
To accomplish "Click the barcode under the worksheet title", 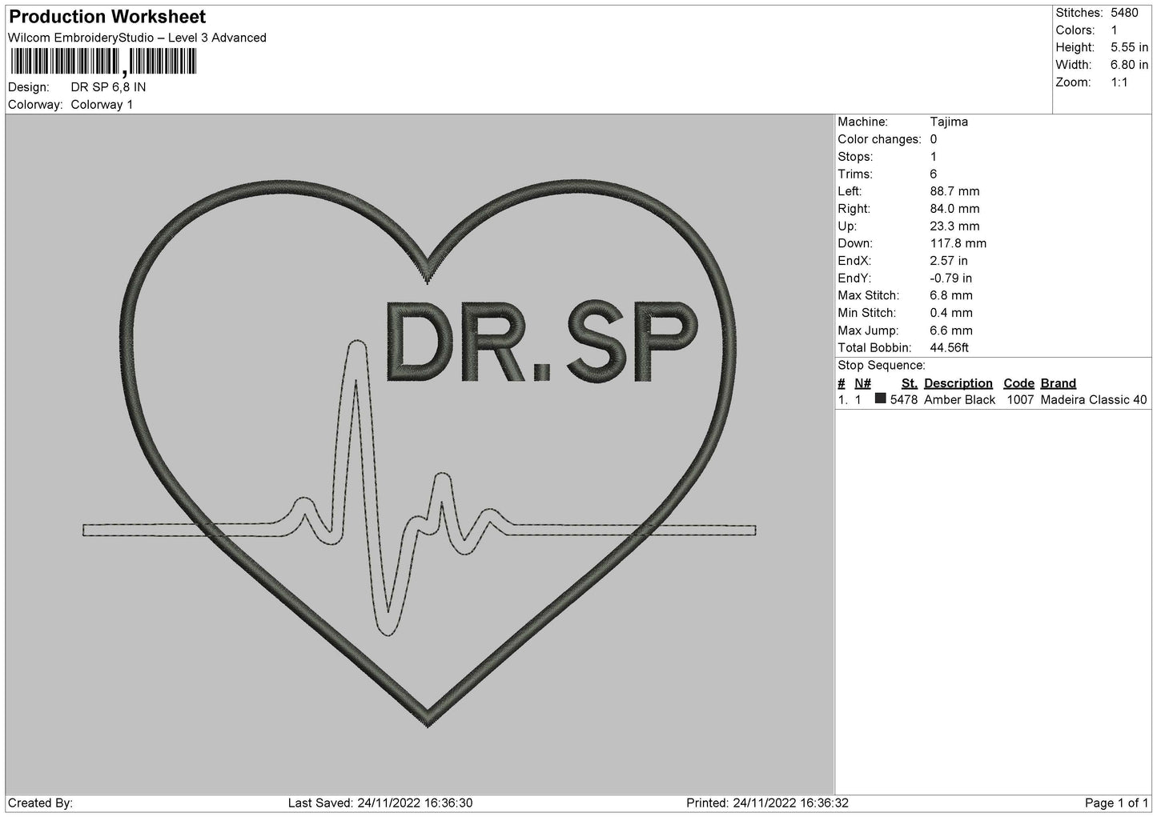I will coord(103,62).
